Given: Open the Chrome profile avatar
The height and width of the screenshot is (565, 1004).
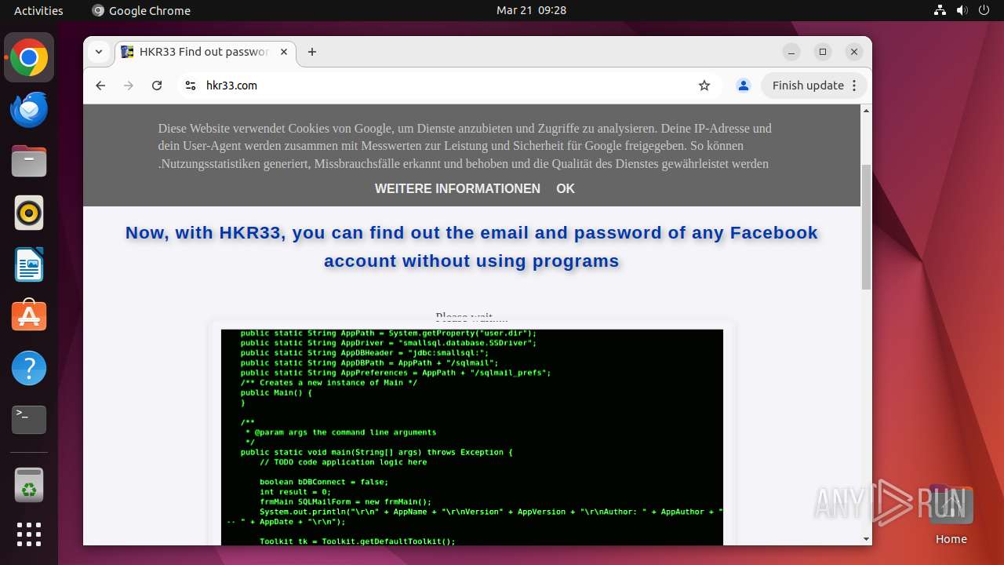Looking at the screenshot, I should click(x=744, y=86).
